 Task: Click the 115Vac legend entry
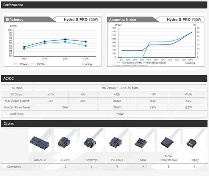coord(21,64)
